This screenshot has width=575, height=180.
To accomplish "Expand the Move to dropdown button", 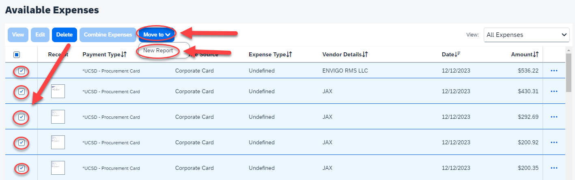I will point(156,35).
